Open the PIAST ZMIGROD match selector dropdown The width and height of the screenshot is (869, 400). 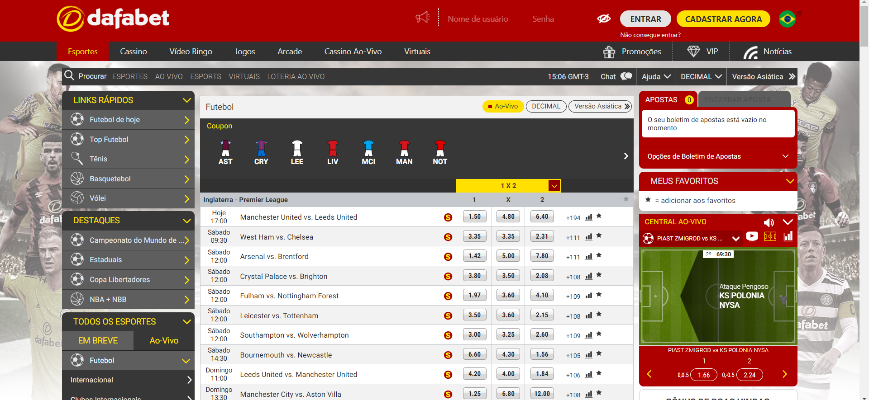click(x=736, y=239)
